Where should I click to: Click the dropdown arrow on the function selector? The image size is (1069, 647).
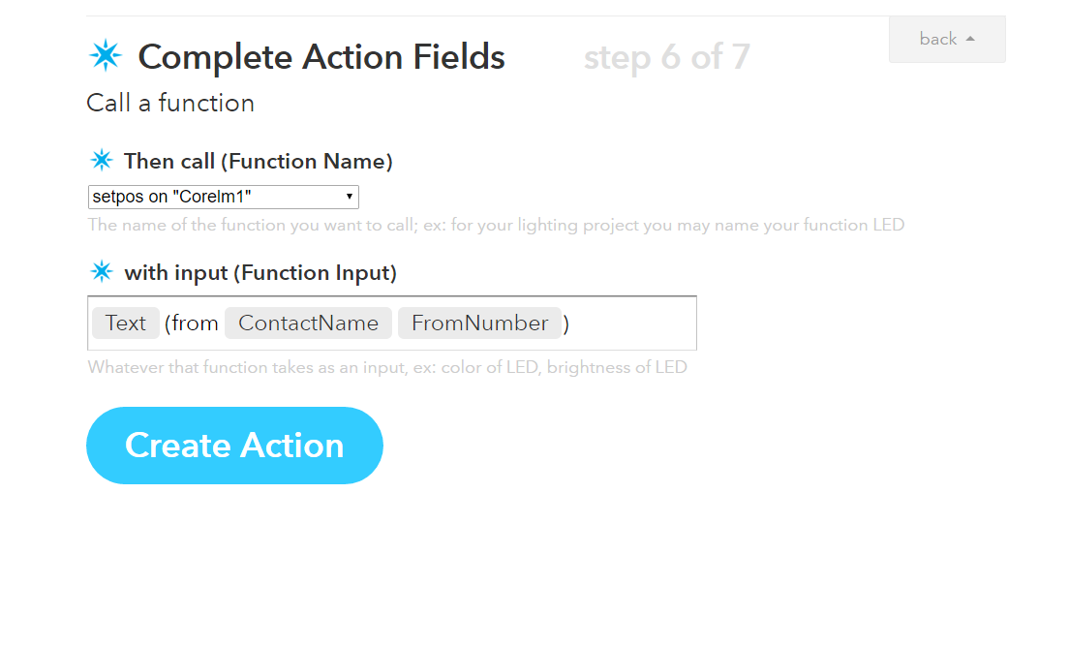pos(349,197)
